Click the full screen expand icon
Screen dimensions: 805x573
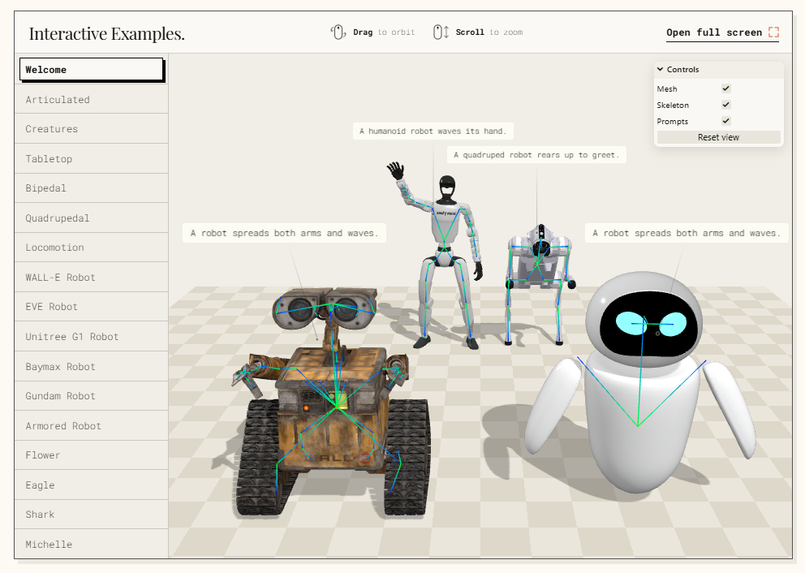tap(773, 32)
